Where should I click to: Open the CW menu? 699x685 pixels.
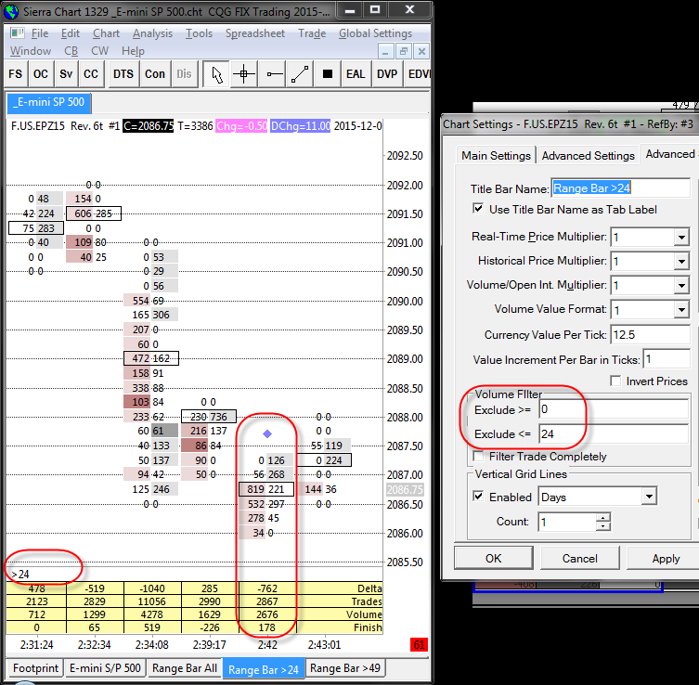(x=99, y=51)
